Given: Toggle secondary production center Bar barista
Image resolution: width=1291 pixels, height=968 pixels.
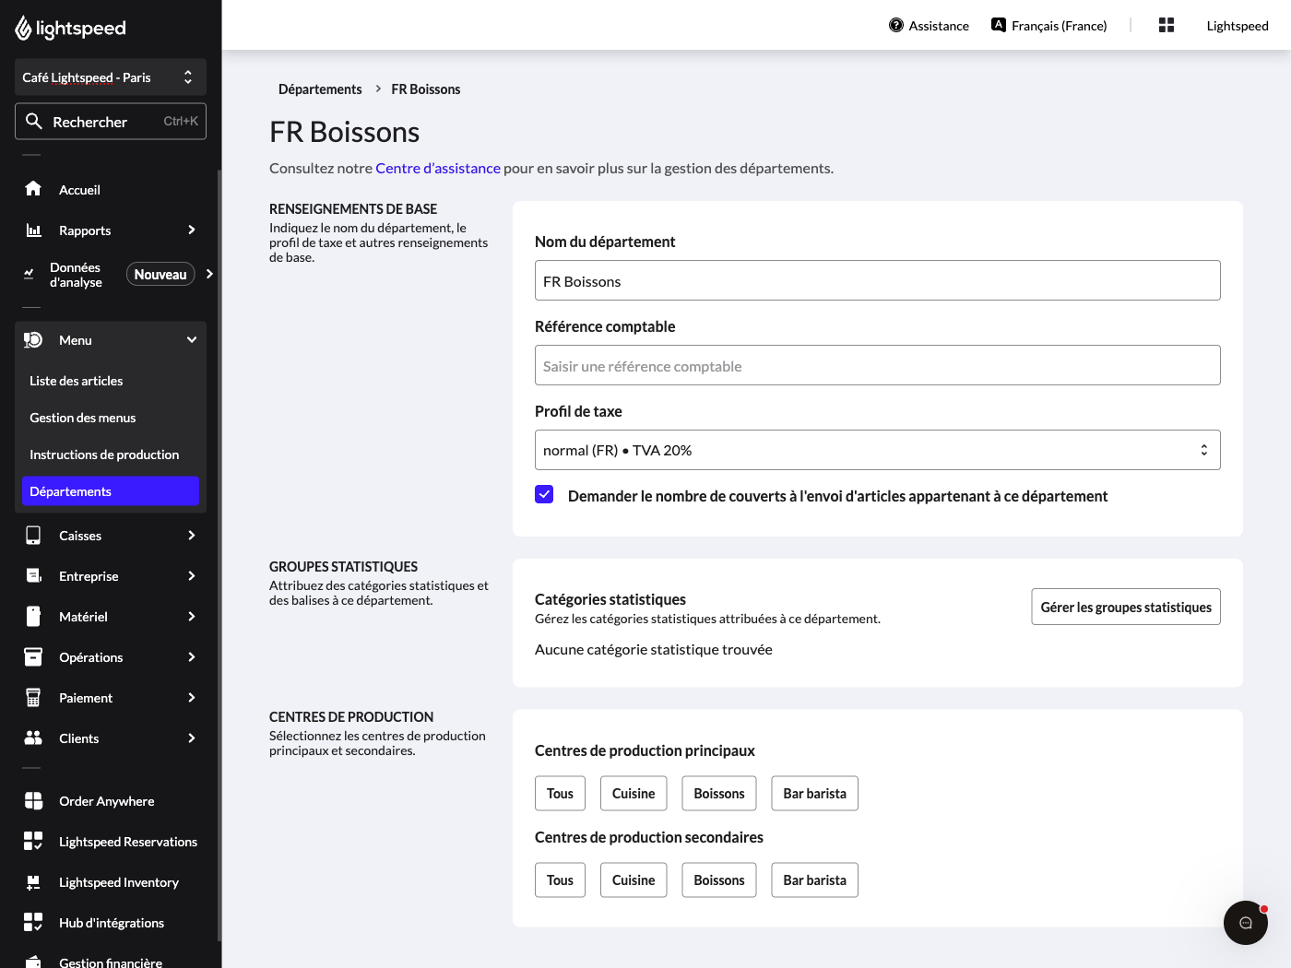Looking at the screenshot, I should click(814, 879).
